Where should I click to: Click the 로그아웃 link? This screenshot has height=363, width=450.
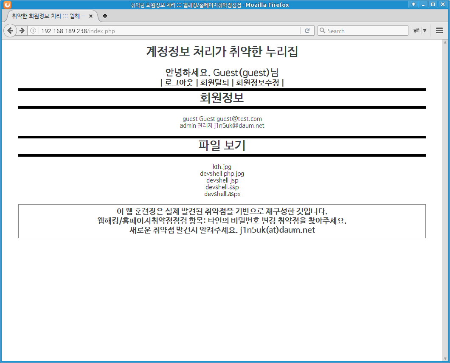point(179,83)
